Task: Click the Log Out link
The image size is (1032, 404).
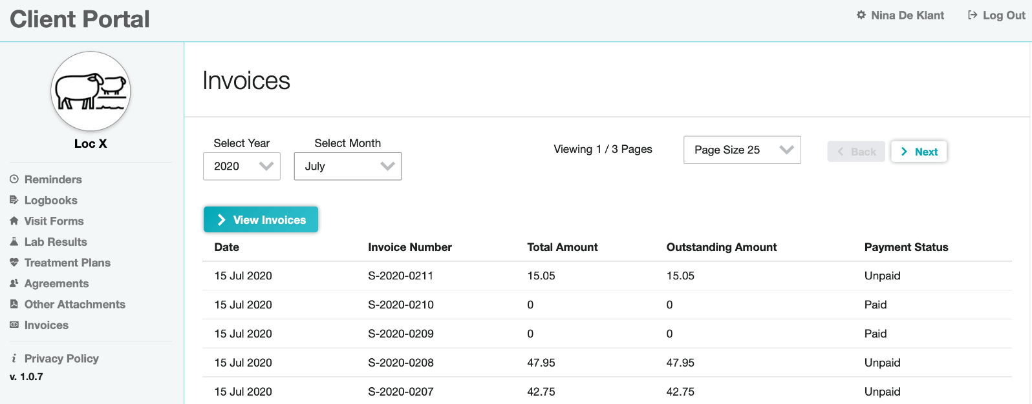Action: click(x=1004, y=15)
